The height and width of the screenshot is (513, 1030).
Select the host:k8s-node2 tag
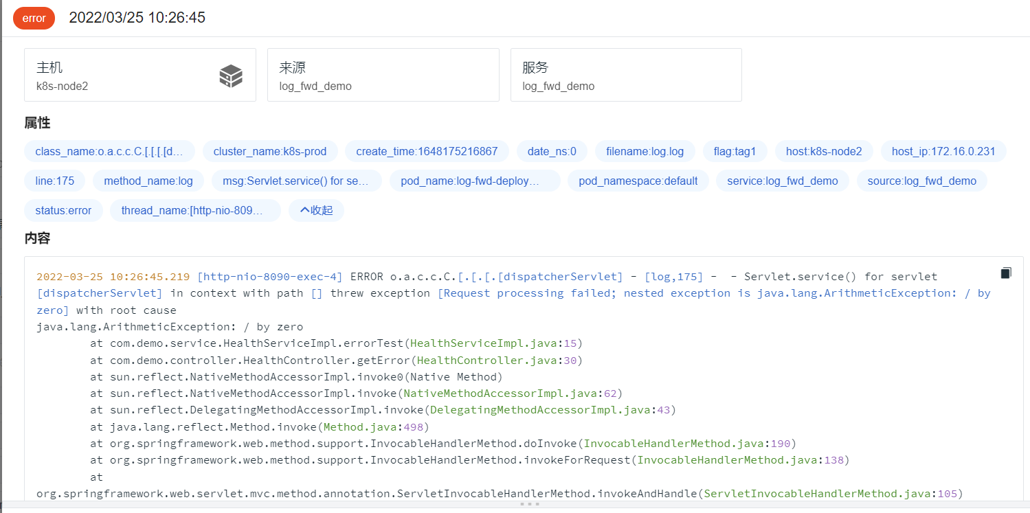(824, 151)
